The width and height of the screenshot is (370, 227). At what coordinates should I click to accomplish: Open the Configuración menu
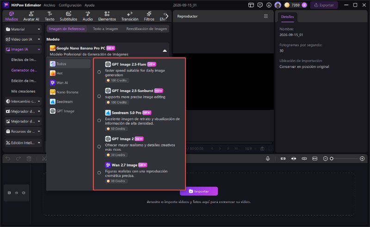pos(70,5)
